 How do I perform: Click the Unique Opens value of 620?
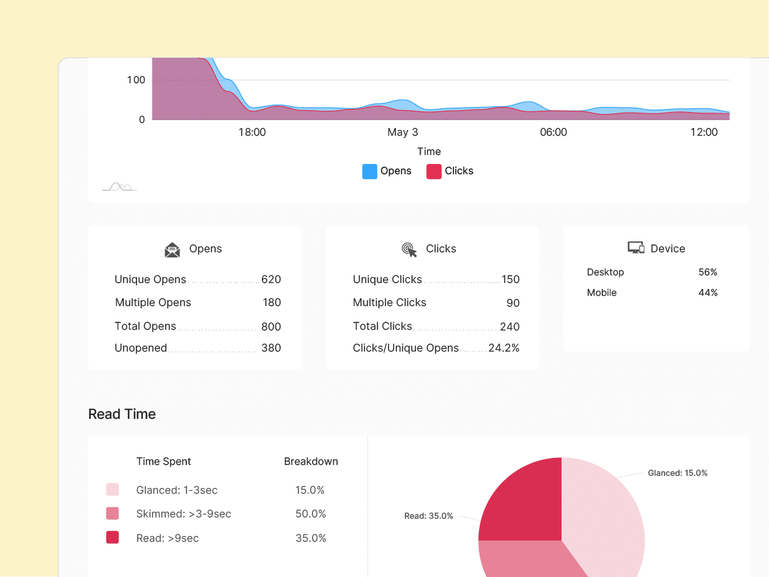click(271, 279)
